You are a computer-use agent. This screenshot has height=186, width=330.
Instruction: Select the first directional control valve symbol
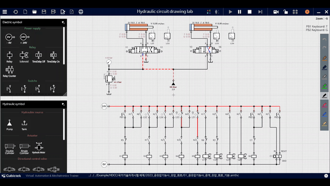9,169
